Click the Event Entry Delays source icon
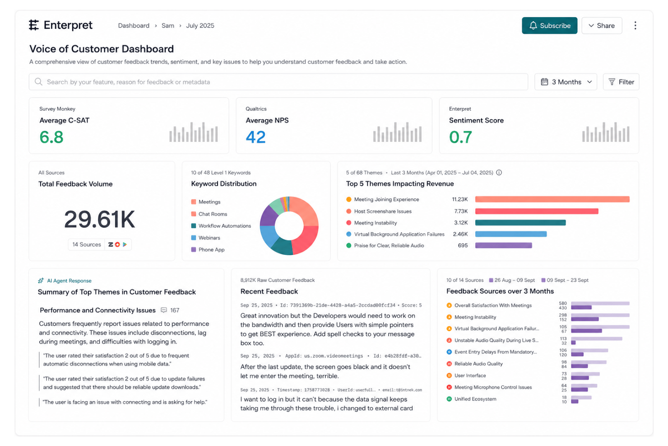Screen dimensions: 668x446 449,352
